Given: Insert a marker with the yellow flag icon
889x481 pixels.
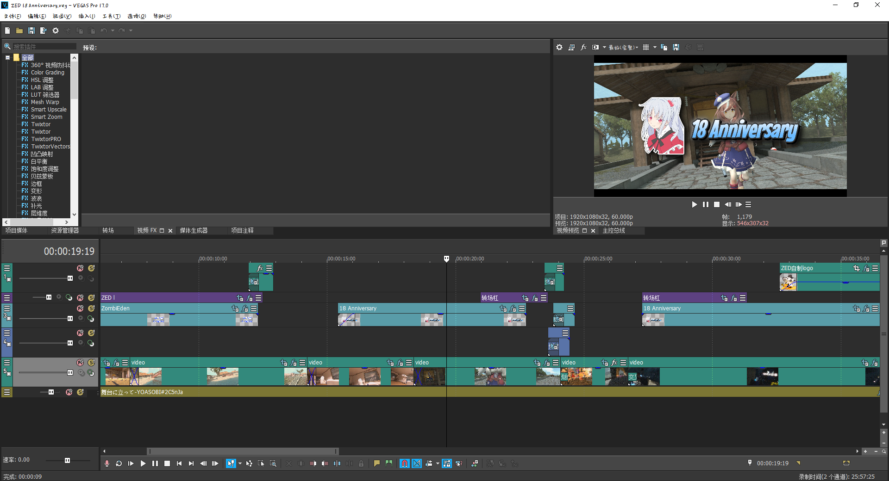Looking at the screenshot, I should coord(376,463).
